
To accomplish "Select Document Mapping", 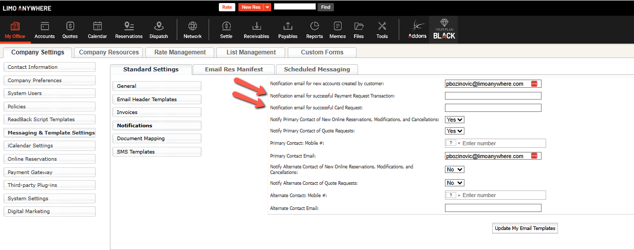I will pos(157,139).
